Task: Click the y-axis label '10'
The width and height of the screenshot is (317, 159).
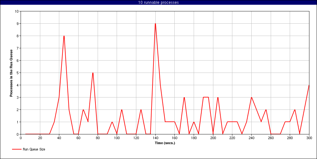Action: 17,11
